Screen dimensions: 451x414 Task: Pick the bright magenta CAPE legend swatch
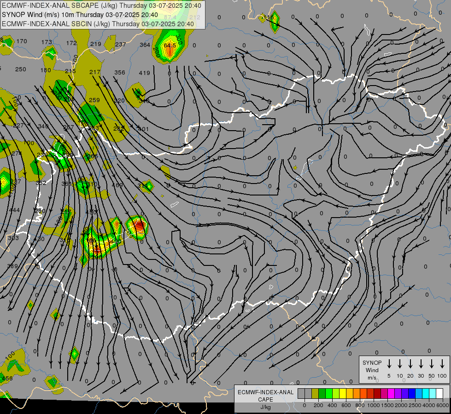pyautogui.click(x=391, y=393)
